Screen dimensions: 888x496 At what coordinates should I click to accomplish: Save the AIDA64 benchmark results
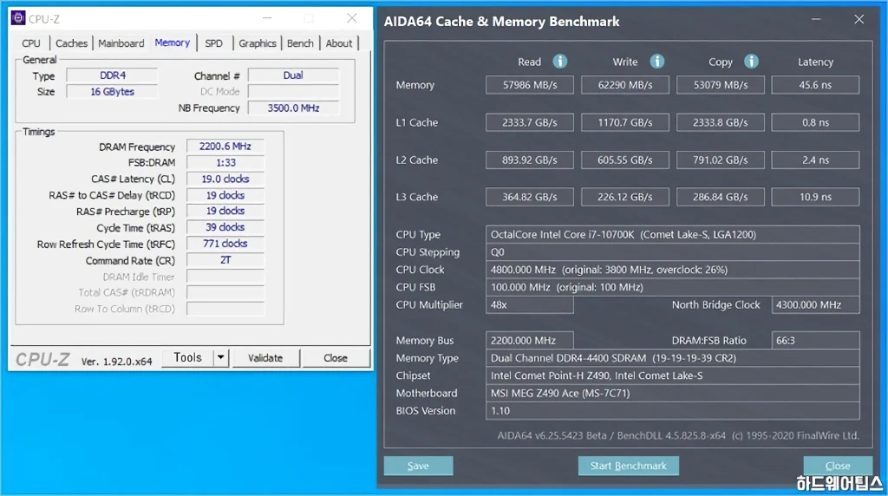[418, 466]
